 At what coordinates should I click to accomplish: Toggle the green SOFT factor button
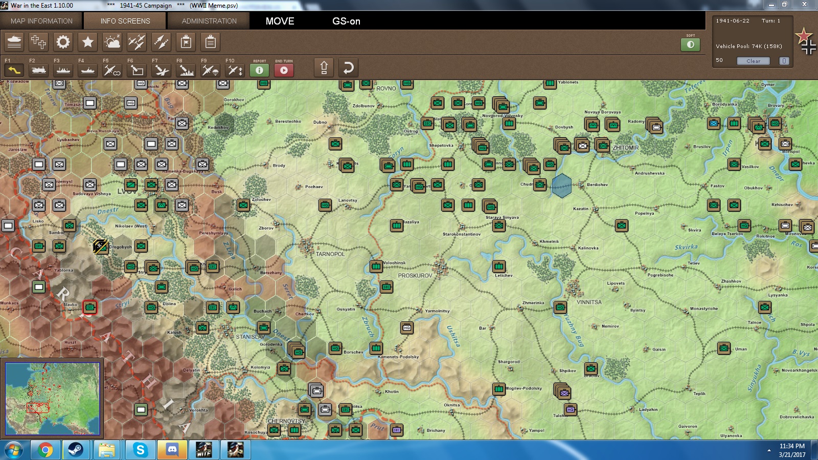pyautogui.click(x=690, y=44)
